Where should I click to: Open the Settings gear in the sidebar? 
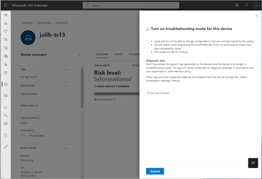(6, 124)
